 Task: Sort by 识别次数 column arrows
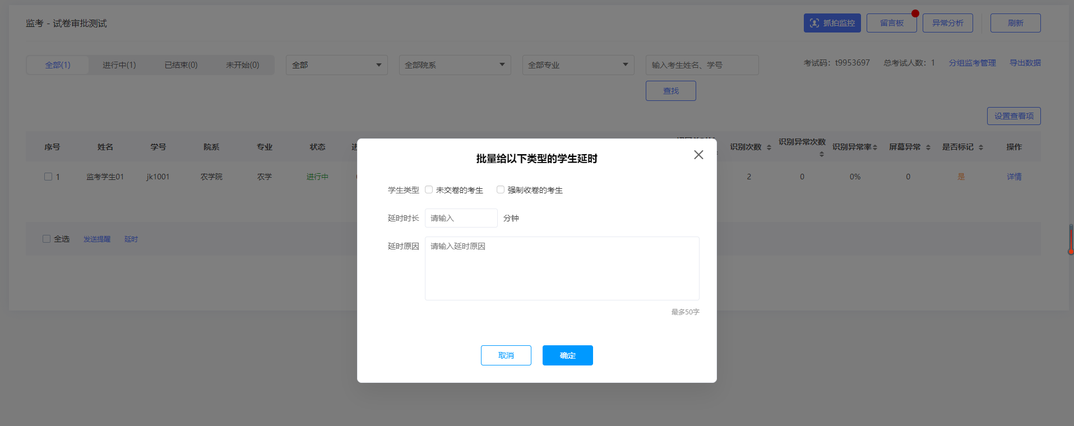769,147
